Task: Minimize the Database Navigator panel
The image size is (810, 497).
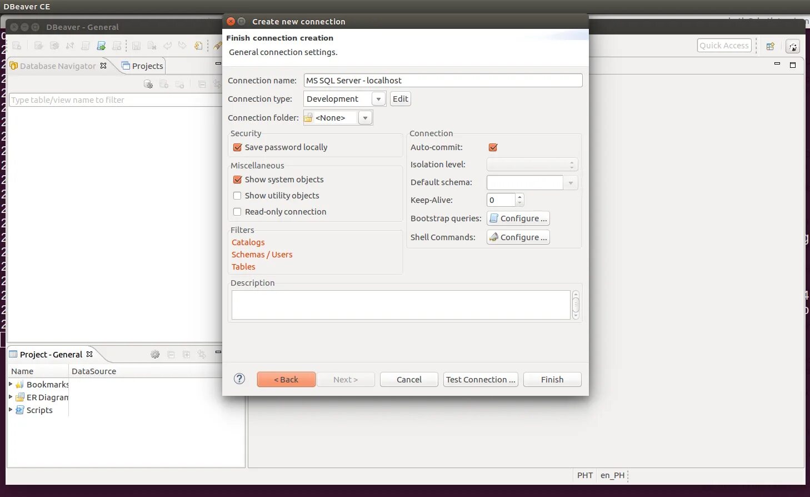Action: click(x=218, y=64)
